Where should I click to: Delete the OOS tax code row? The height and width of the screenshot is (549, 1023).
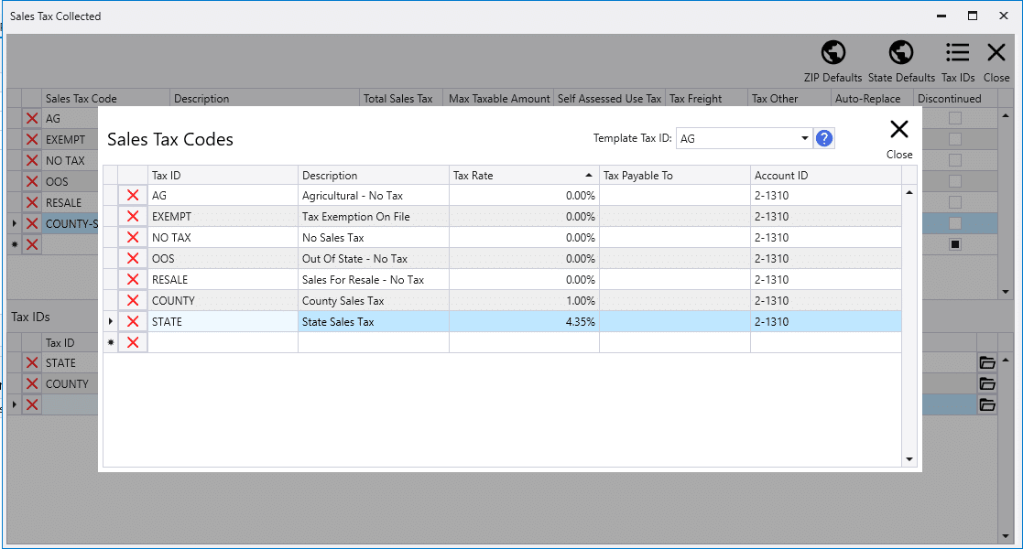point(131,258)
